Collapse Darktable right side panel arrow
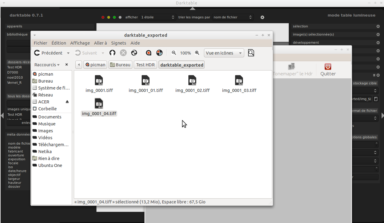Image resolution: width=384 pixels, height=223 pixels. coord(382,115)
